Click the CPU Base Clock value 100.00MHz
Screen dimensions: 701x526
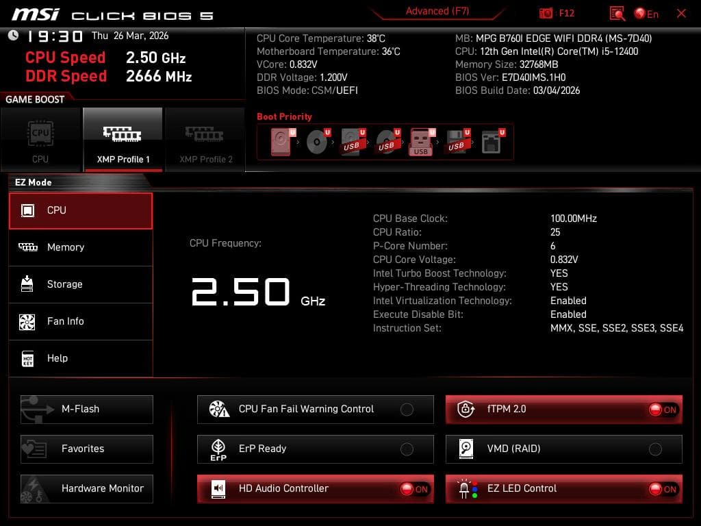click(x=574, y=218)
